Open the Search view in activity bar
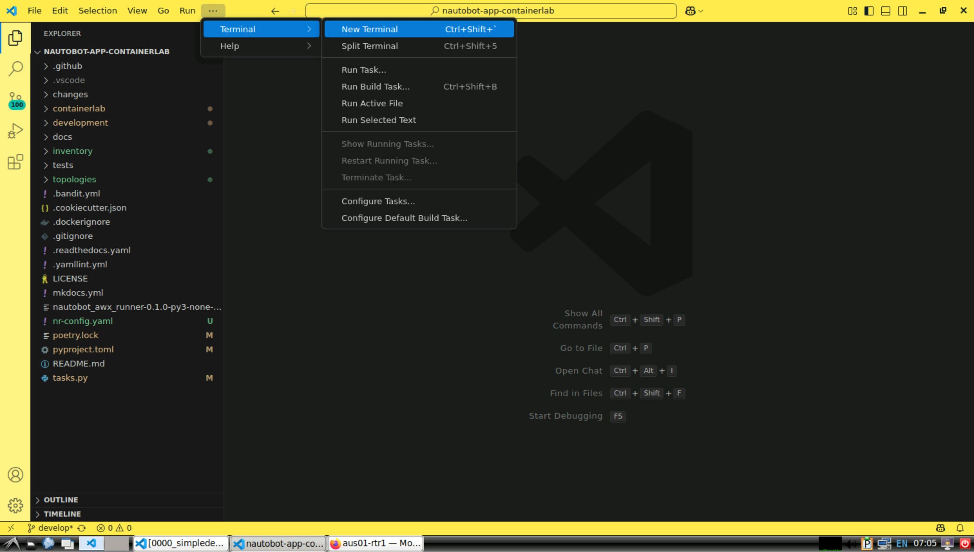Viewport: 974px width, 552px height. click(15, 69)
